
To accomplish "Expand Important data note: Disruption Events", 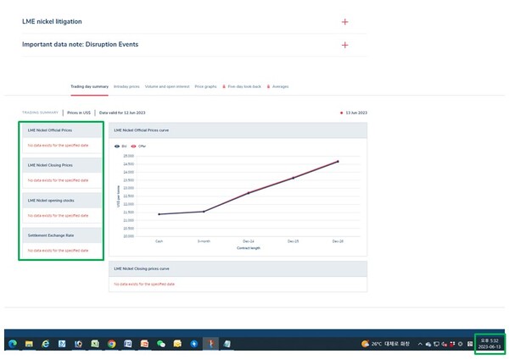I will point(344,44).
